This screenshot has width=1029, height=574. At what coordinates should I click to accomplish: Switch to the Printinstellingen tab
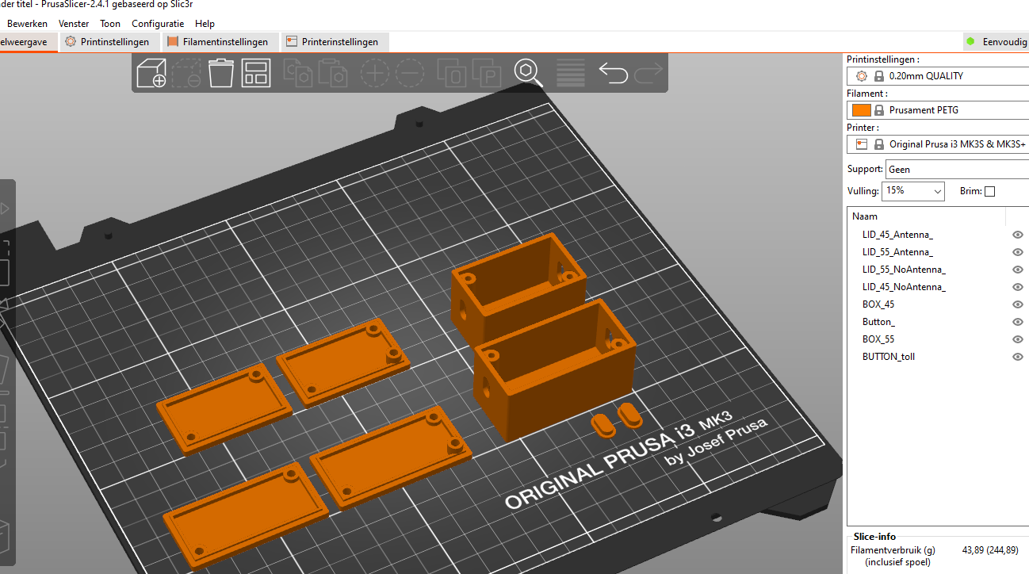(x=108, y=42)
